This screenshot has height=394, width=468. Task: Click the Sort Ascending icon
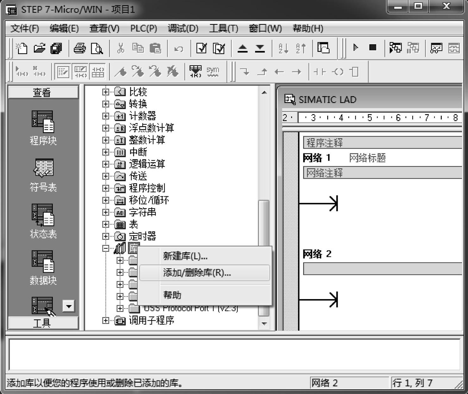pyautogui.click(x=284, y=48)
